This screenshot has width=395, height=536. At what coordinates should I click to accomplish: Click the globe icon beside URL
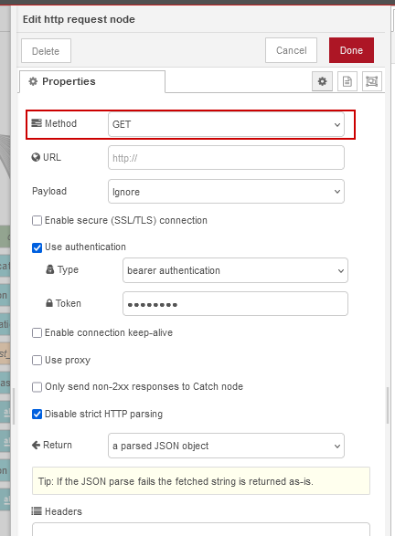36,157
